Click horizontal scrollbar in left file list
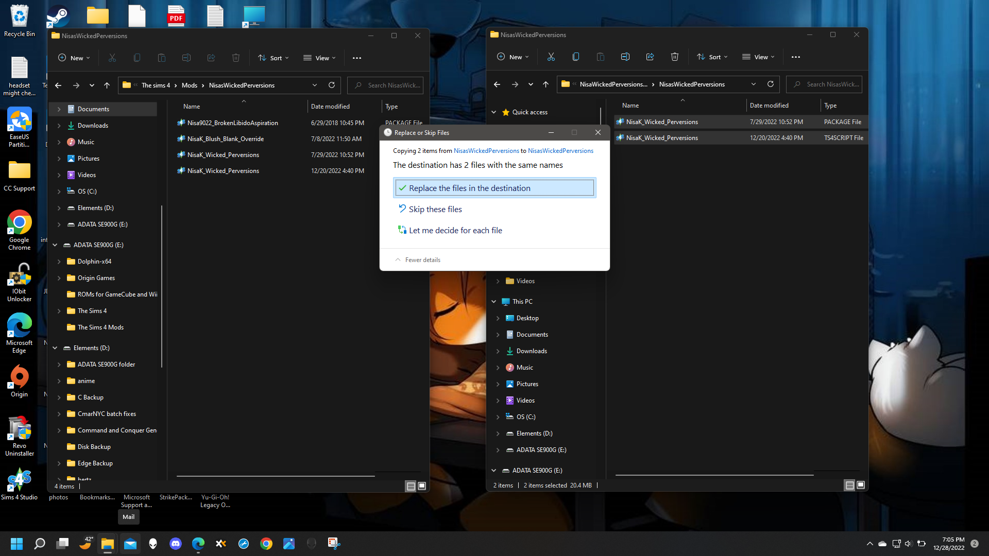The width and height of the screenshot is (989, 556). tap(276, 476)
